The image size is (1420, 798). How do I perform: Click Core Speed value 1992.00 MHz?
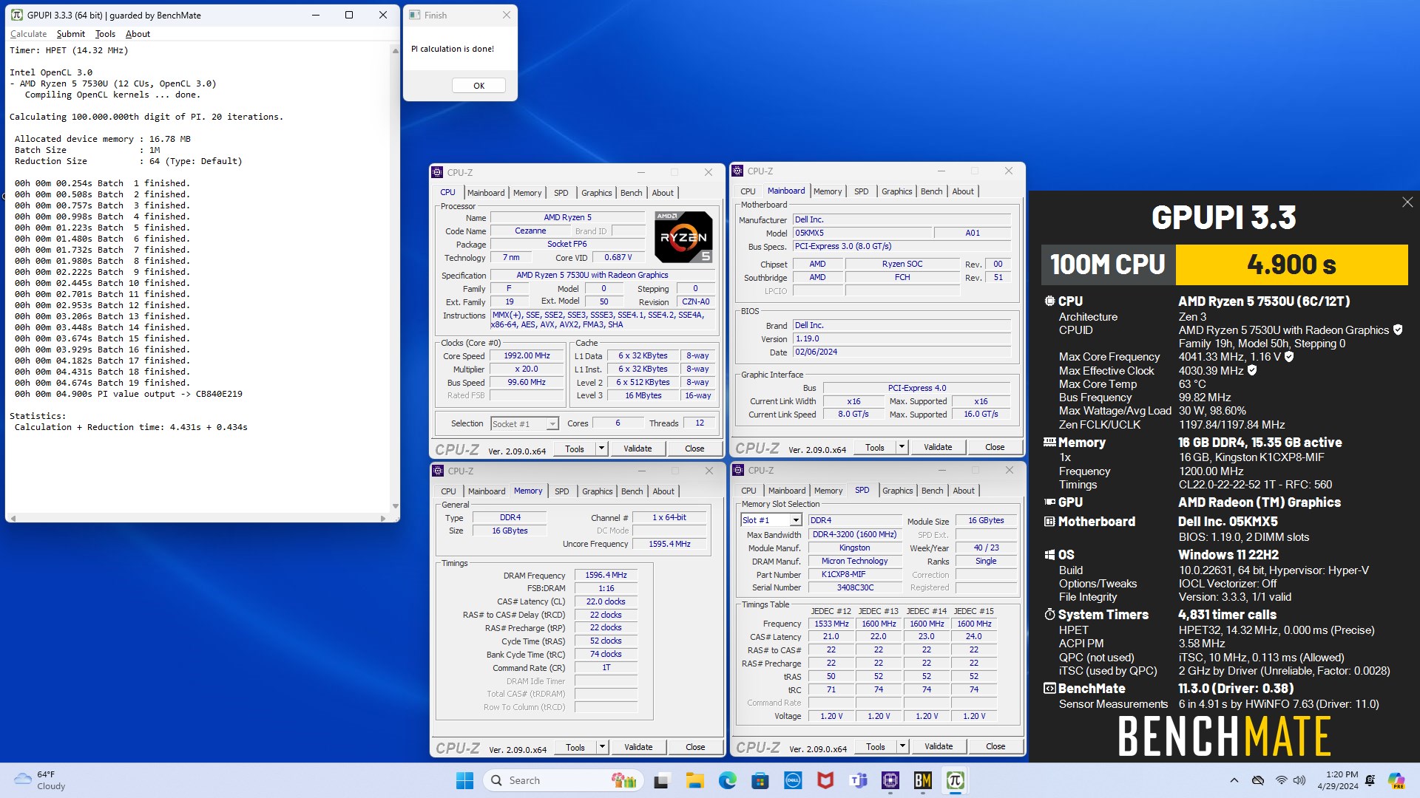click(x=527, y=356)
